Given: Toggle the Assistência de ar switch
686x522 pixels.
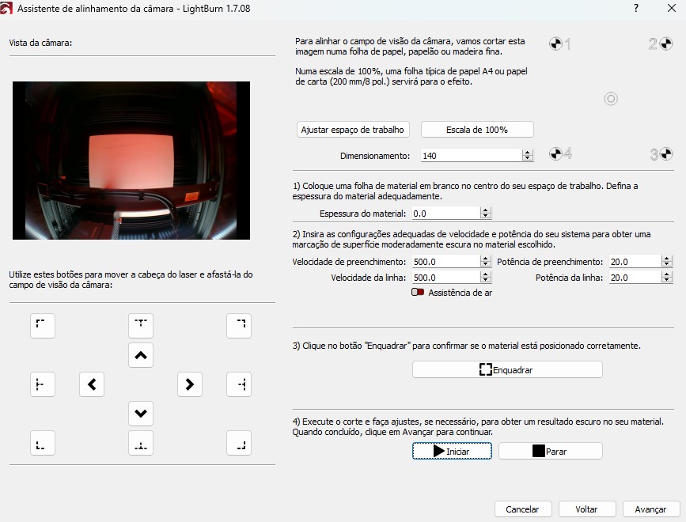Looking at the screenshot, I should (x=417, y=292).
